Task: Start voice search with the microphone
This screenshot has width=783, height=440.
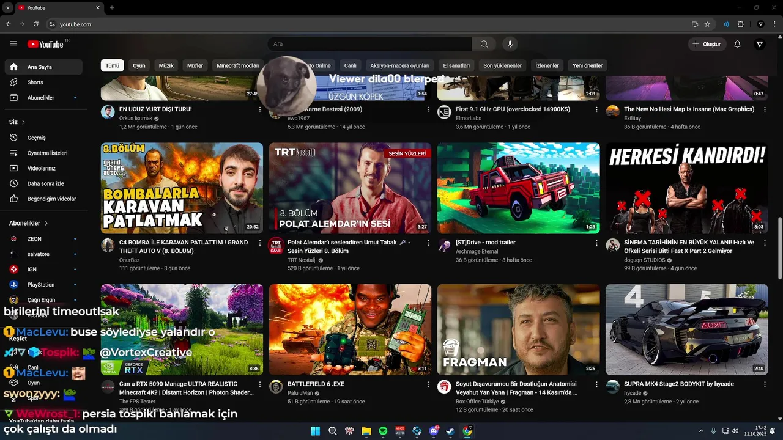Action: tap(510, 44)
